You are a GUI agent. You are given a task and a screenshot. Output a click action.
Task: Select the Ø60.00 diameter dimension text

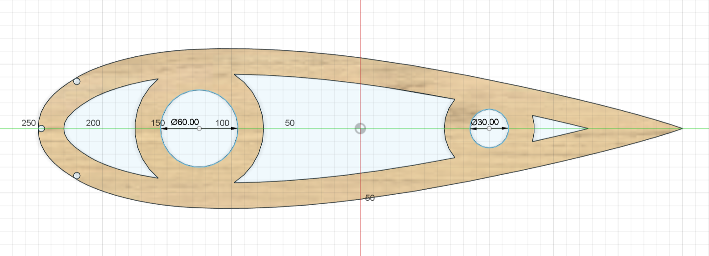click(185, 122)
